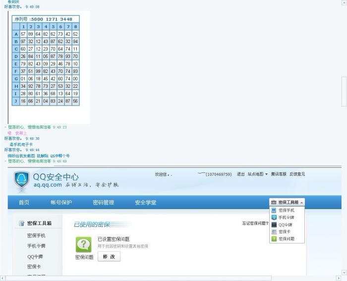Click the 已设置密保问题 heading text
347x281 pixels.
coord(114,239)
